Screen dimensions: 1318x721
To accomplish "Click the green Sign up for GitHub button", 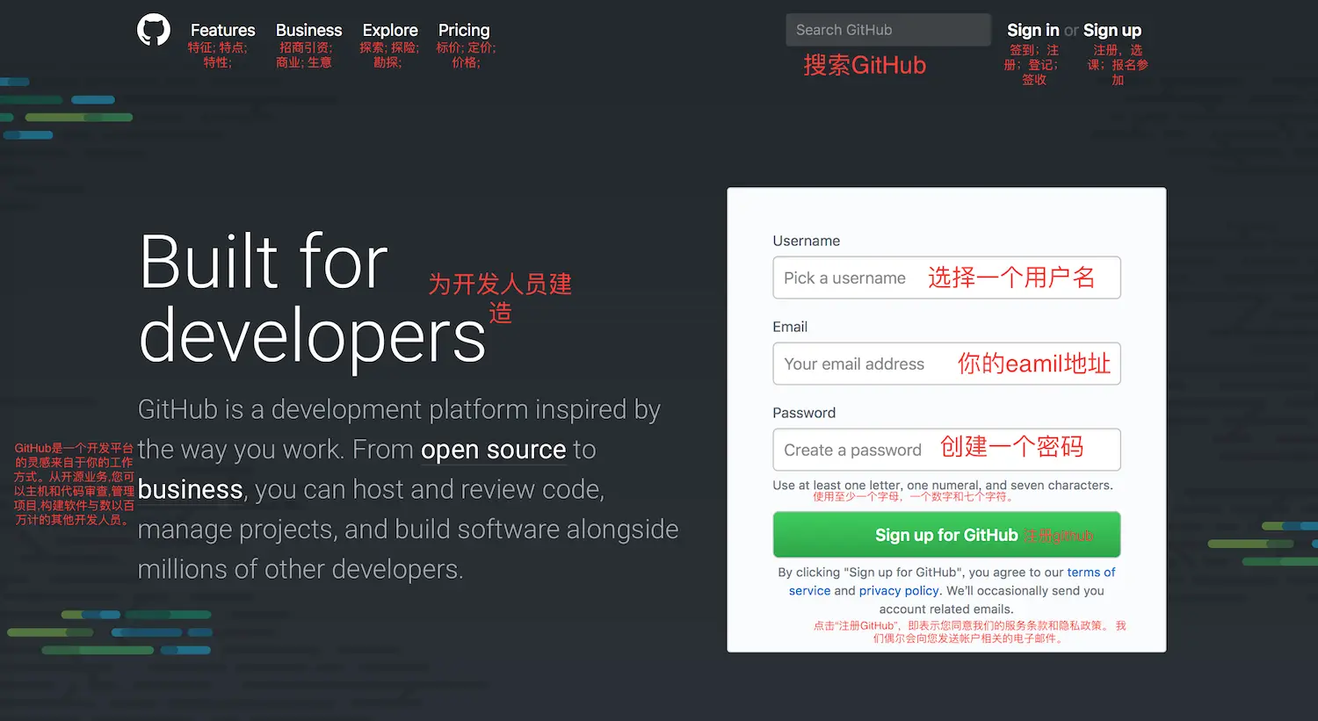I will (x=946, y=535).
